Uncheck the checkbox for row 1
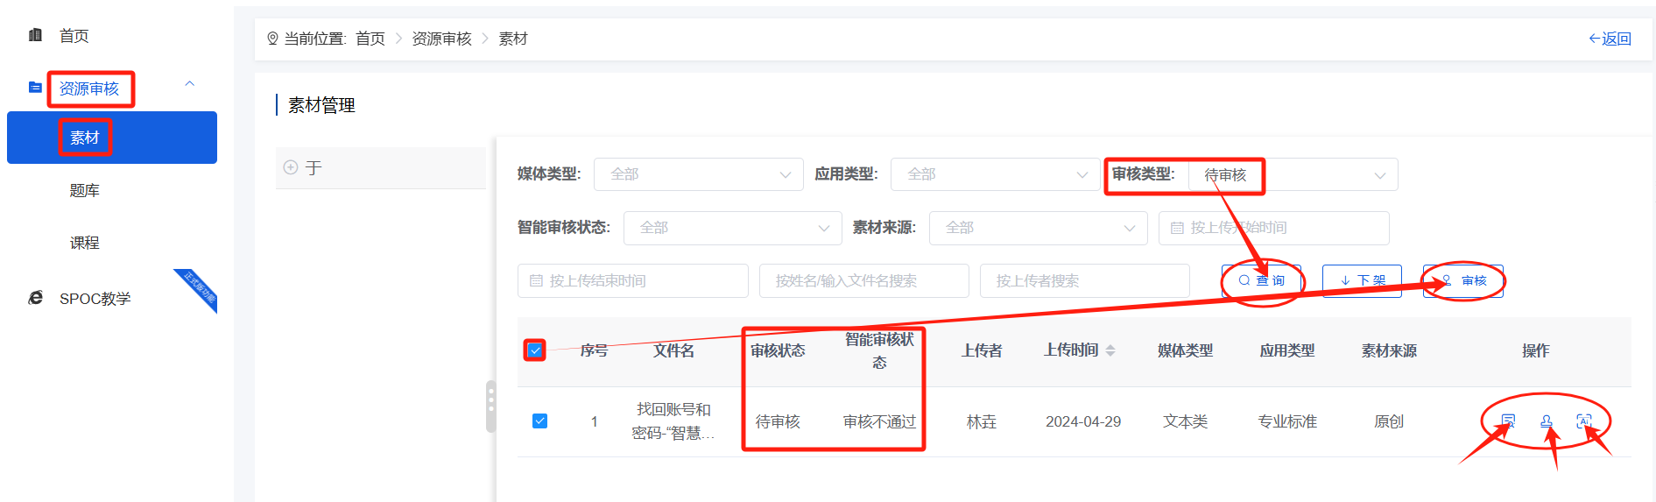 click(x=540, y=421)
